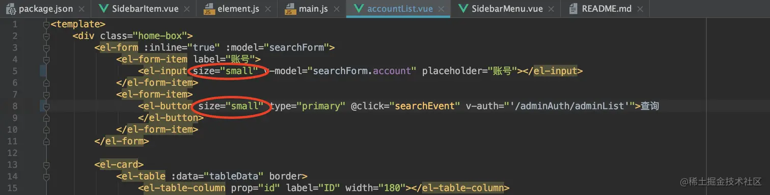Viewport: 770px width, 195px height.
Task: Click the label="账号" attribute on line 4
Action: point(225,59)
